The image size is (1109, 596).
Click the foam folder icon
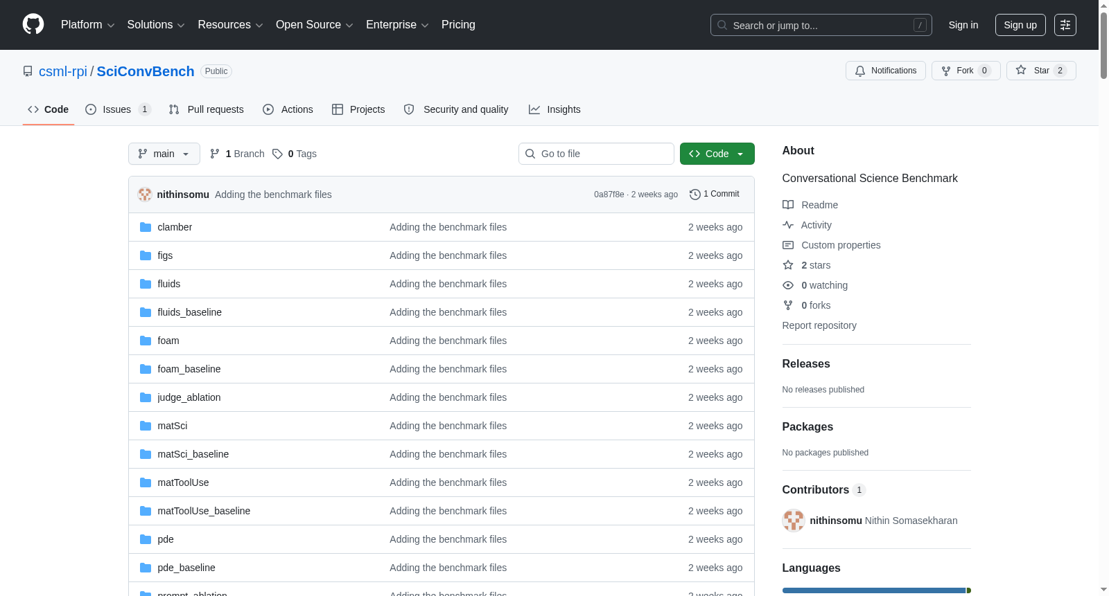(146, 341)
